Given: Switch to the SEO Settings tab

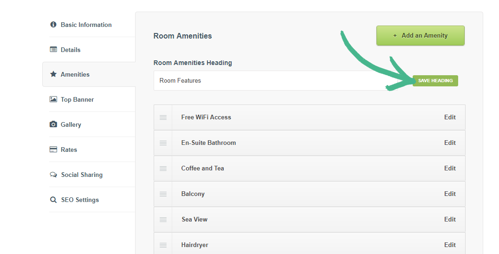Looking at the screenshot, I should 80,200.
